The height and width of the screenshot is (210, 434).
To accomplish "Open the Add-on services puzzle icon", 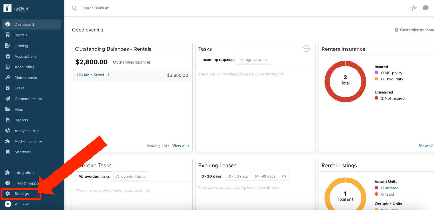I will pos(8,141).
